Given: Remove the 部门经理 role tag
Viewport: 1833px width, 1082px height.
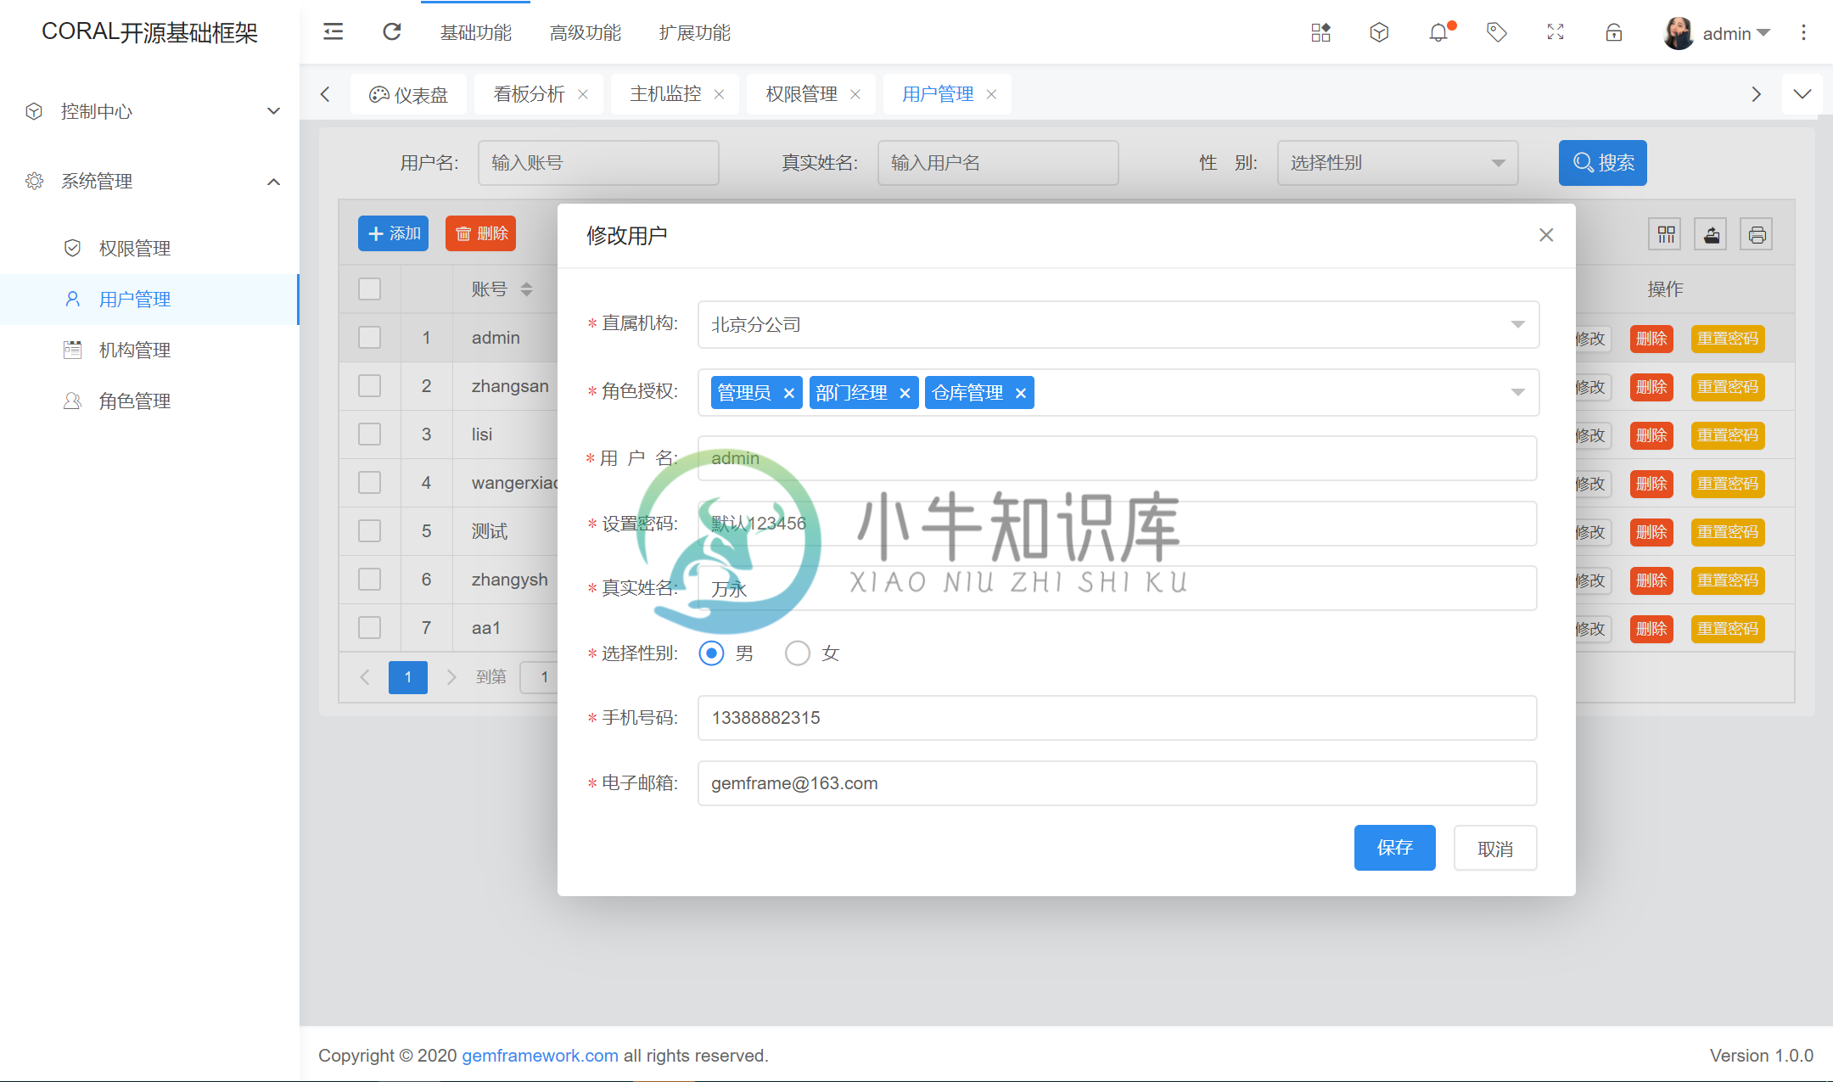Looking at the screenshot, I should [x=905, y=393].
